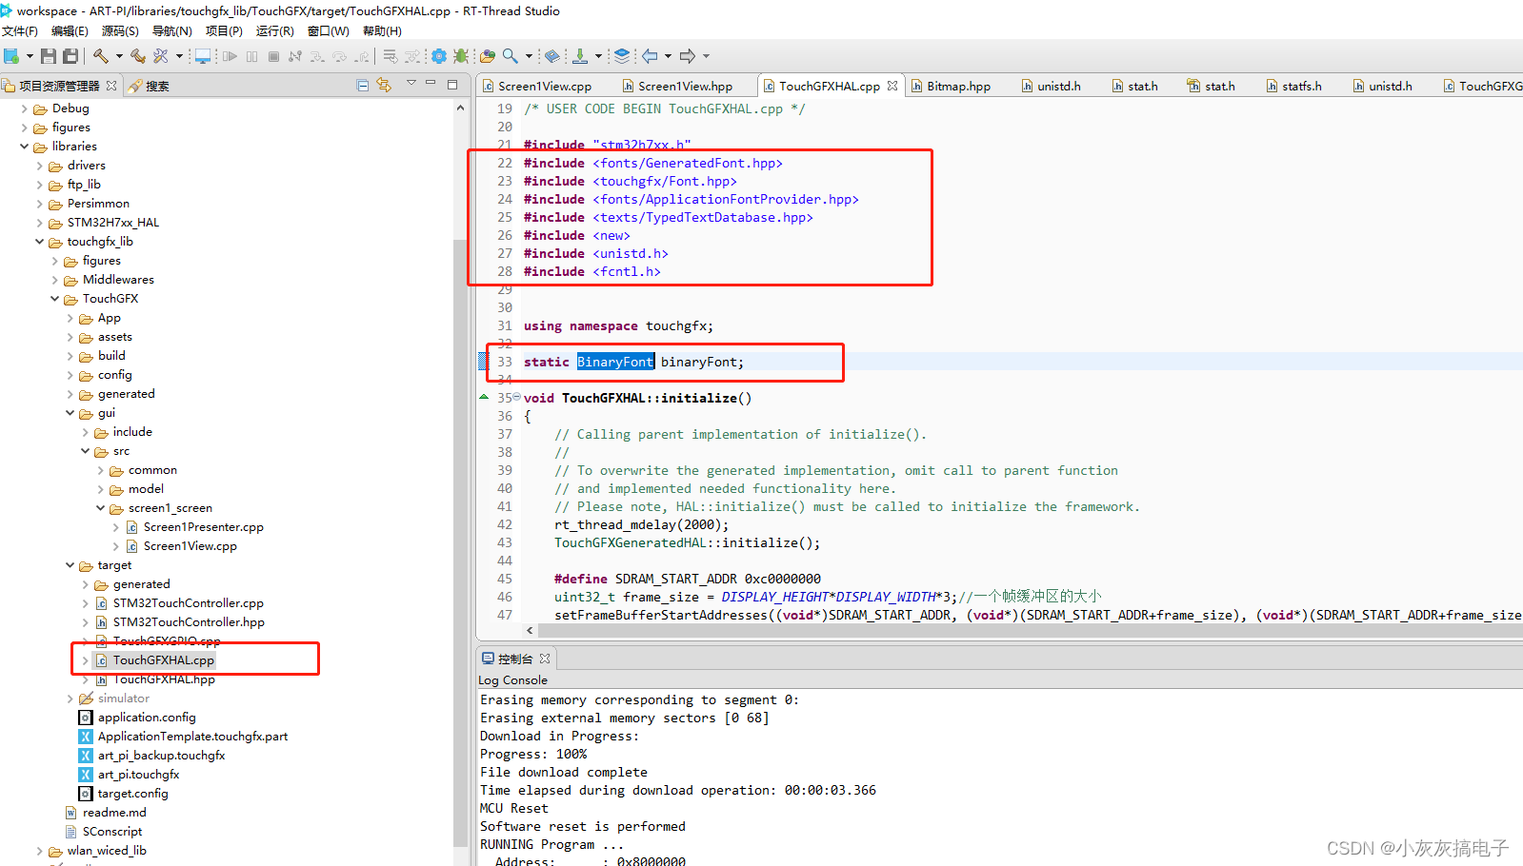Navigate forward with the right arrow icon
This screenshot has width=1523, height=866.
tap(688, 56)
